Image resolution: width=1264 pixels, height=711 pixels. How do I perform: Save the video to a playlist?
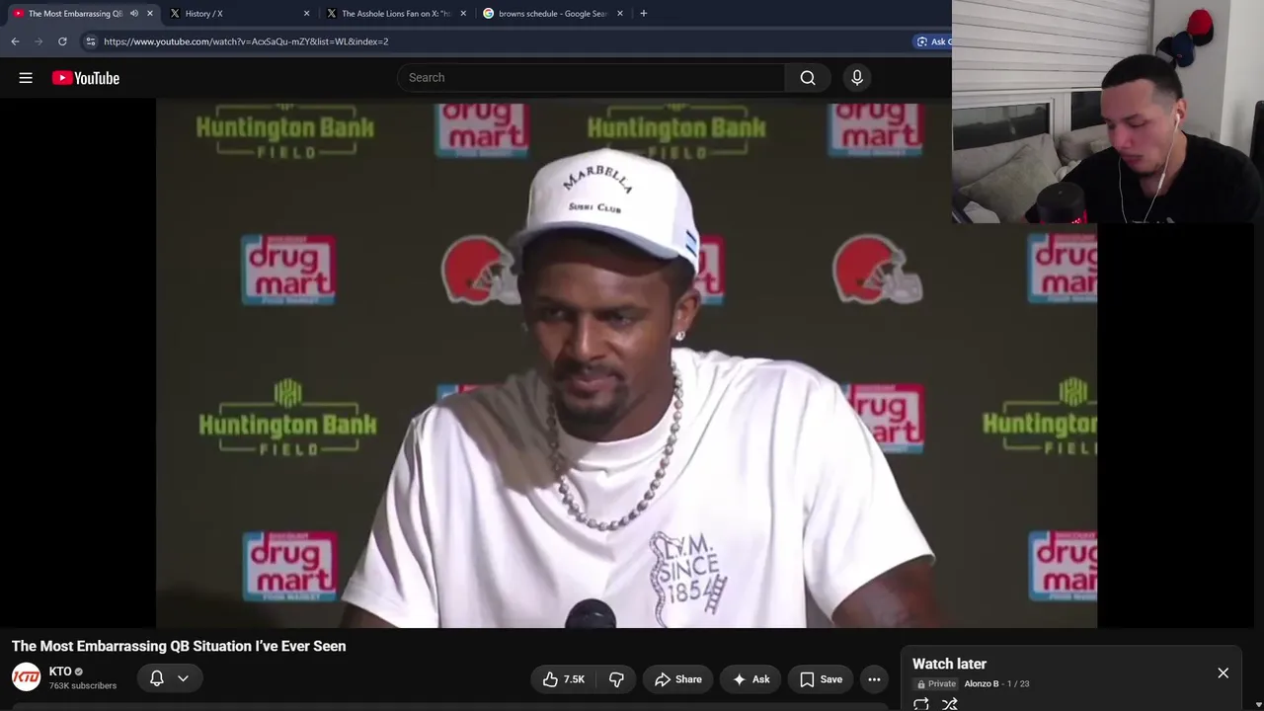821,679
